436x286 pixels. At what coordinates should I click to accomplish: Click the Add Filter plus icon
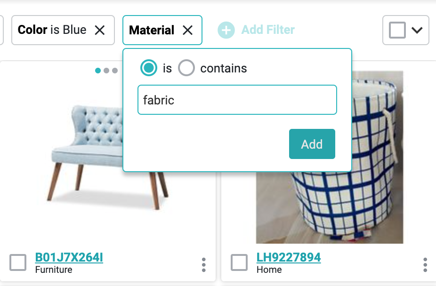[226, 30]
